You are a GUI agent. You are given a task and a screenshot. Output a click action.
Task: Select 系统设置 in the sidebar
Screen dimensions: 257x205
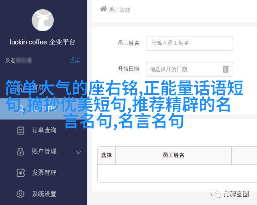pos(44,194)
